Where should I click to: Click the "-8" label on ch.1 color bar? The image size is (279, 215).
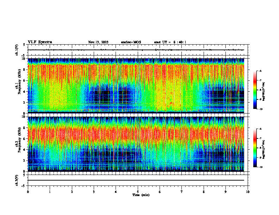pyautogui.click(x=260, y=90)
